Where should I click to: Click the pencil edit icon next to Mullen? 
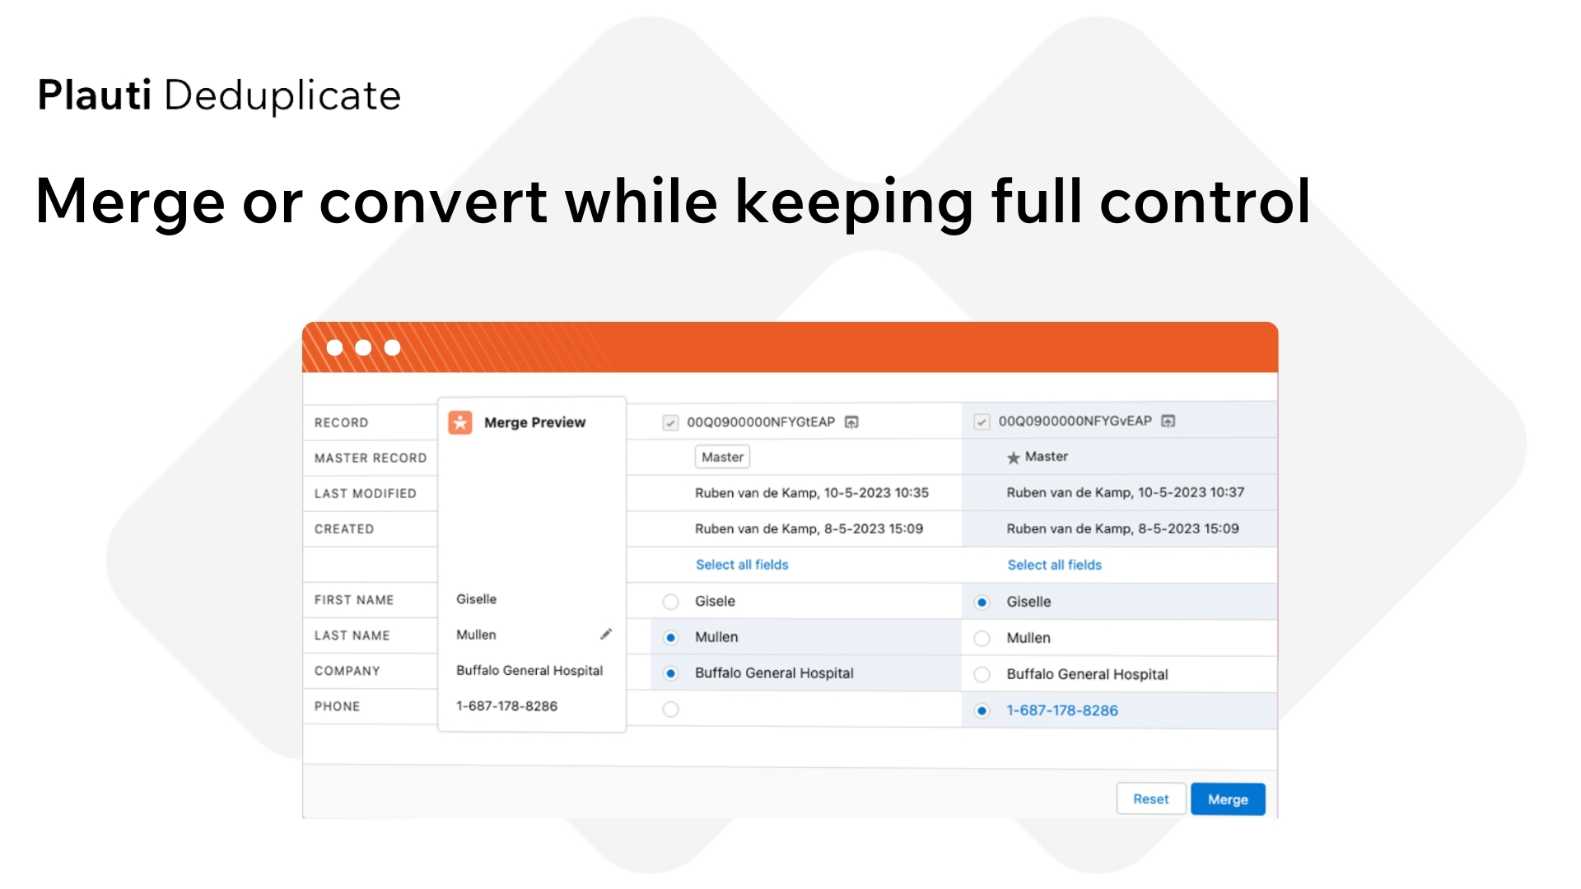pos(606,634)
